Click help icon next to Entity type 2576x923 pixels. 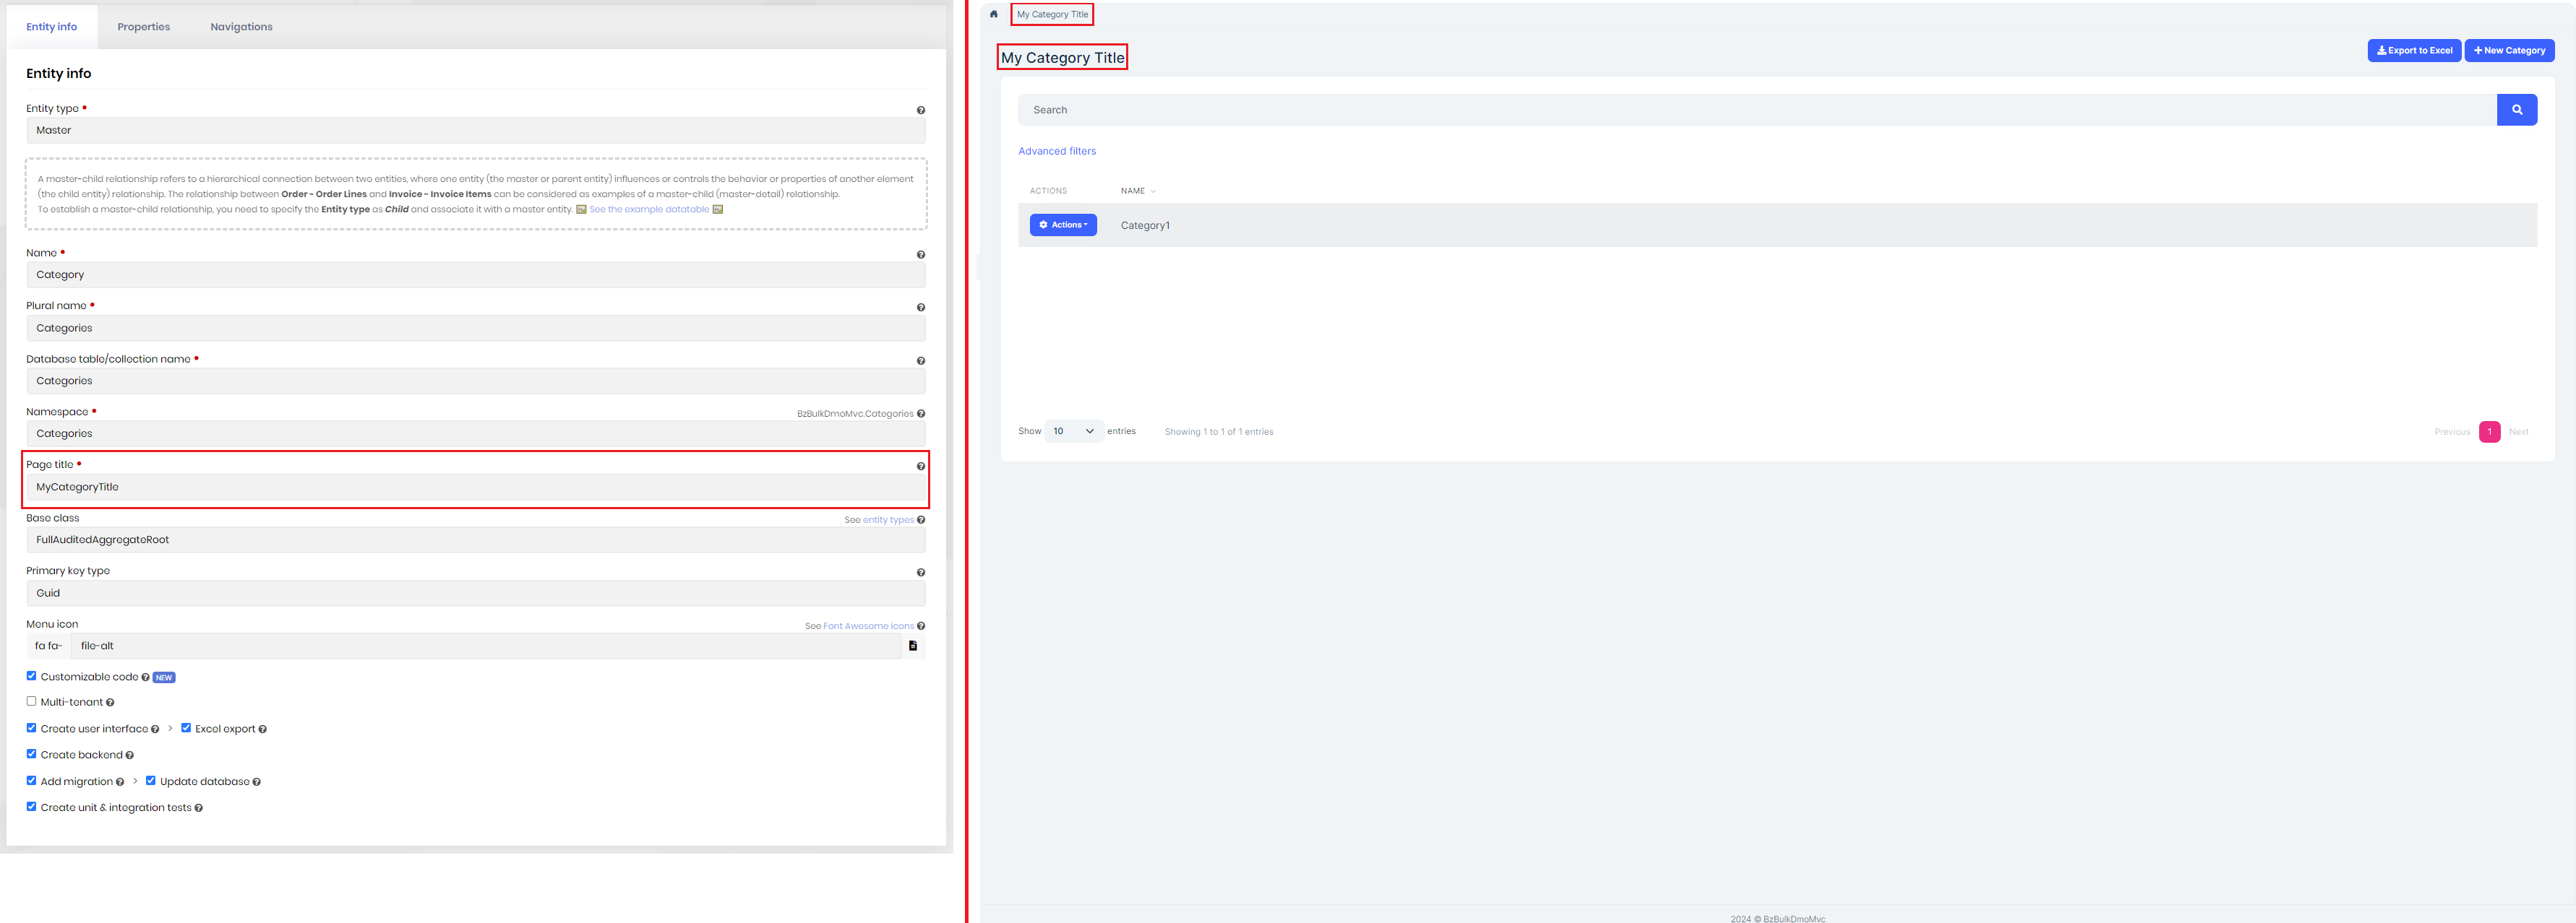[920, 110]
